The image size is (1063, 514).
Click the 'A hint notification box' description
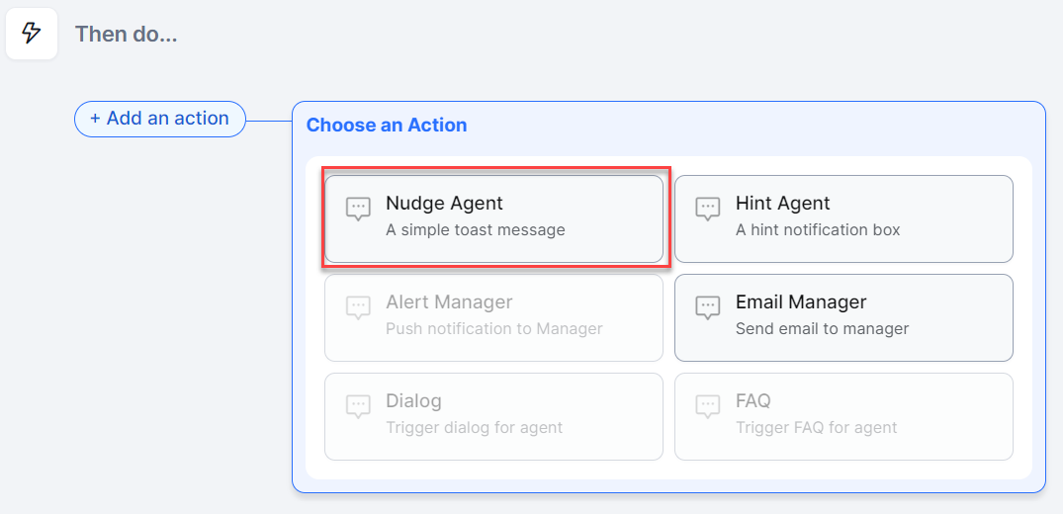[818, 230]
